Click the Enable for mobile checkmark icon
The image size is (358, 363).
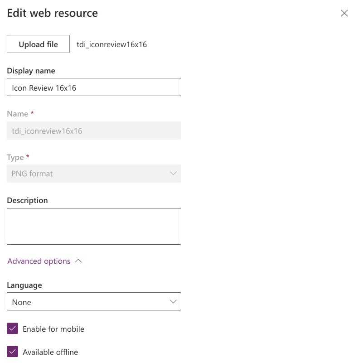pos(12,329)
